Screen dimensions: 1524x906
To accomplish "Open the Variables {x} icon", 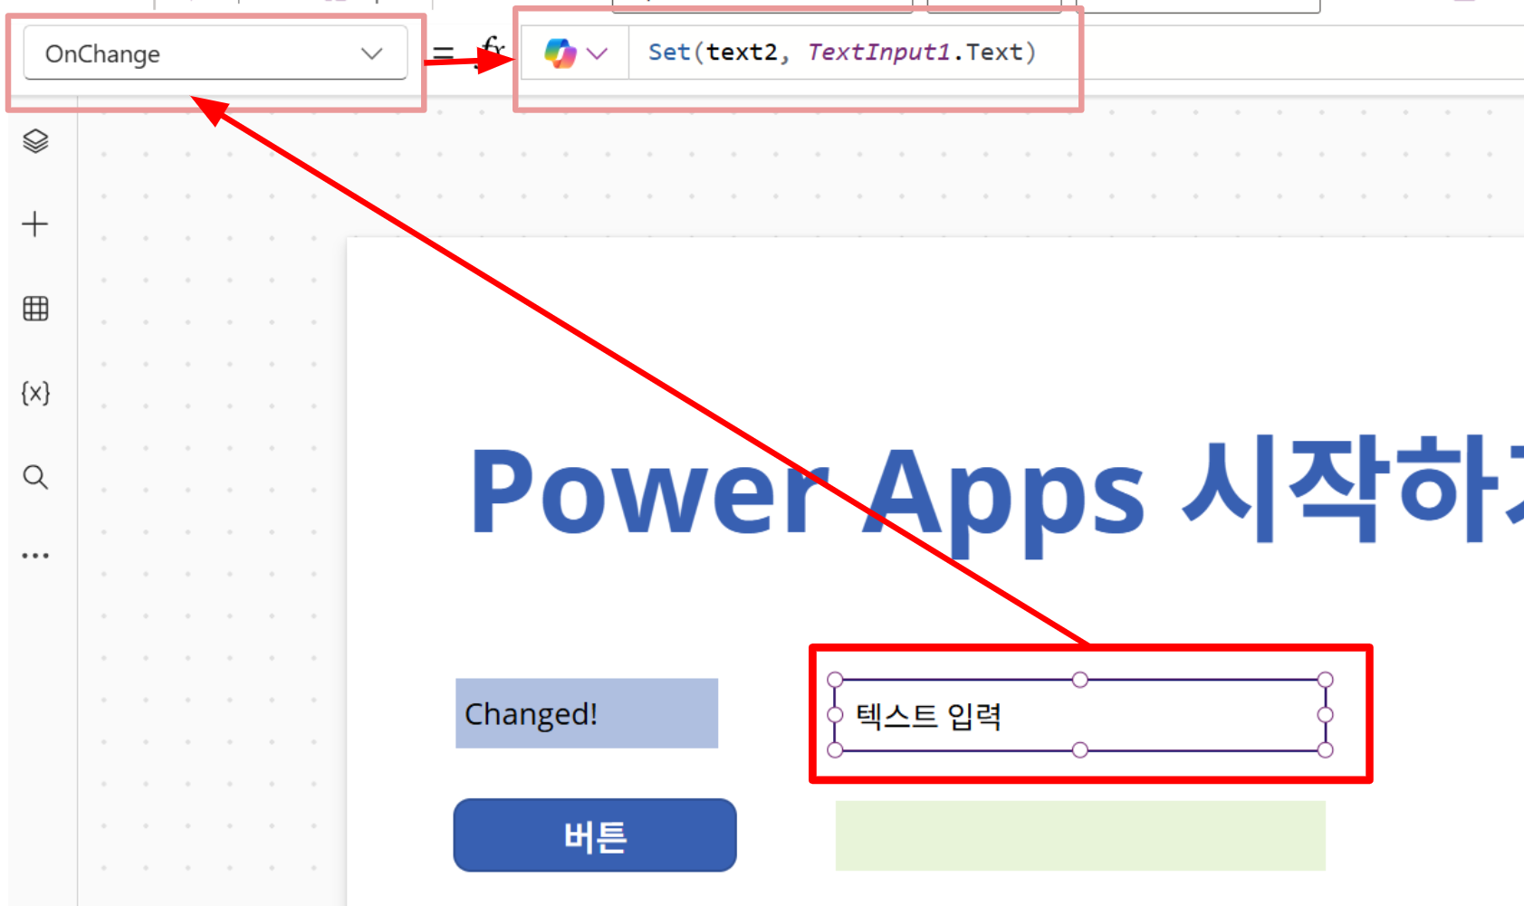I will point(35,393).
